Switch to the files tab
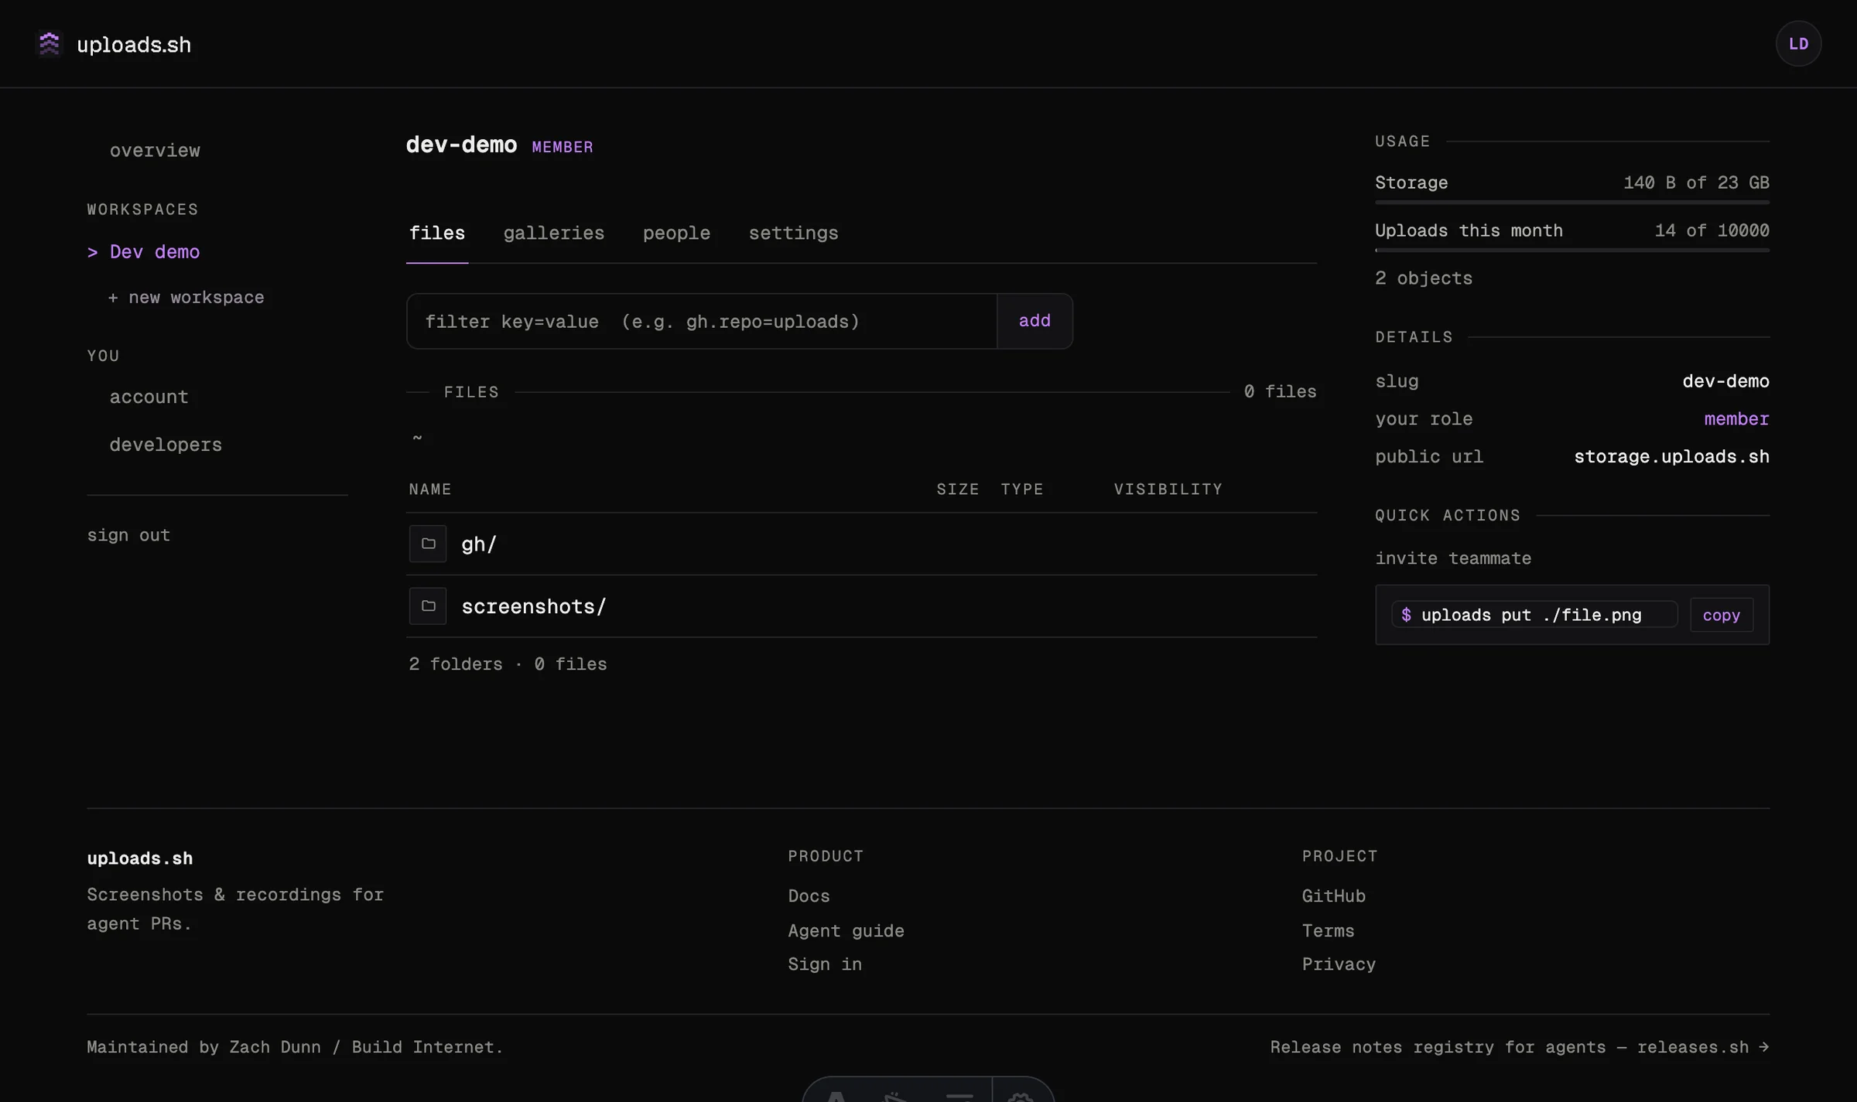The height and width of the screenshot is (1102, 1857). point(437,233)
